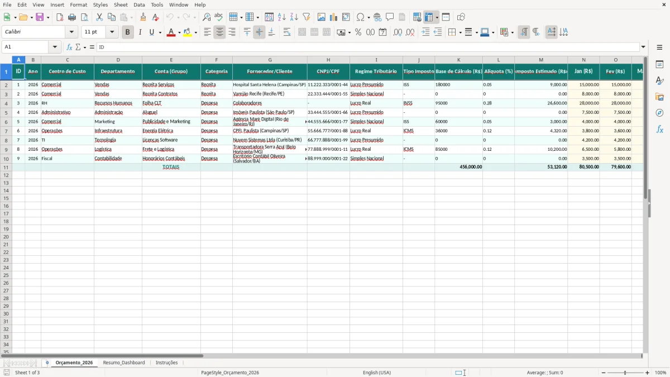Toggle freeze rows and columns
Image resolution: width=670 pixels, height=377 pixels.
(x=430, y=16)
